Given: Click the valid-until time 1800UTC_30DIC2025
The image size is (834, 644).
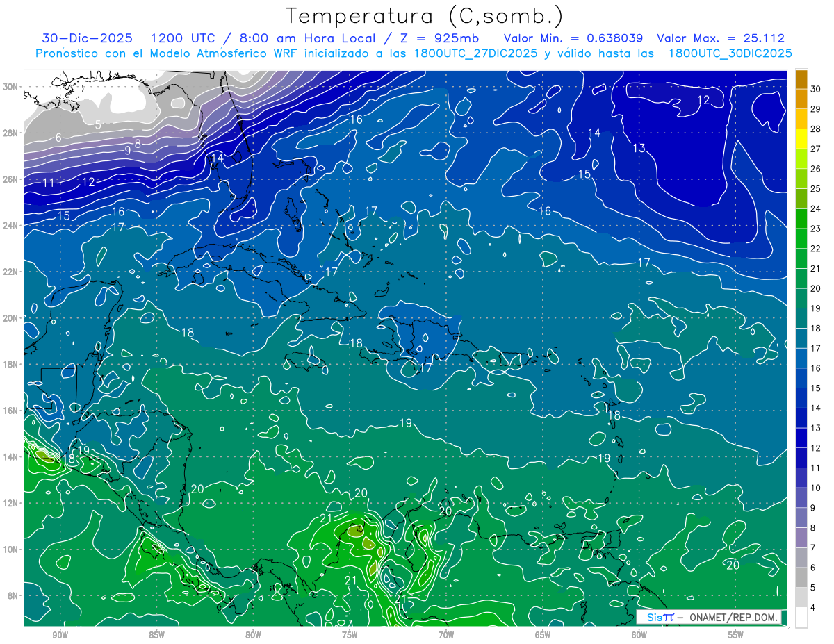Looking at the screenshot, I should [x=730, y=53].
